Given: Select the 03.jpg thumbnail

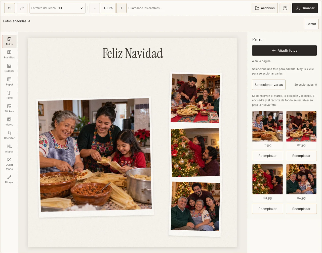Looking at the screenshot, I should tap(268, 179).
